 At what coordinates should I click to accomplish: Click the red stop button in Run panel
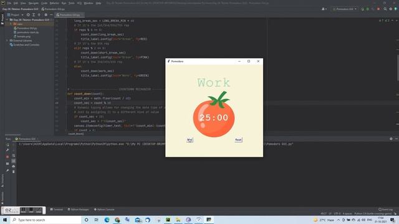tap(7, 157)
